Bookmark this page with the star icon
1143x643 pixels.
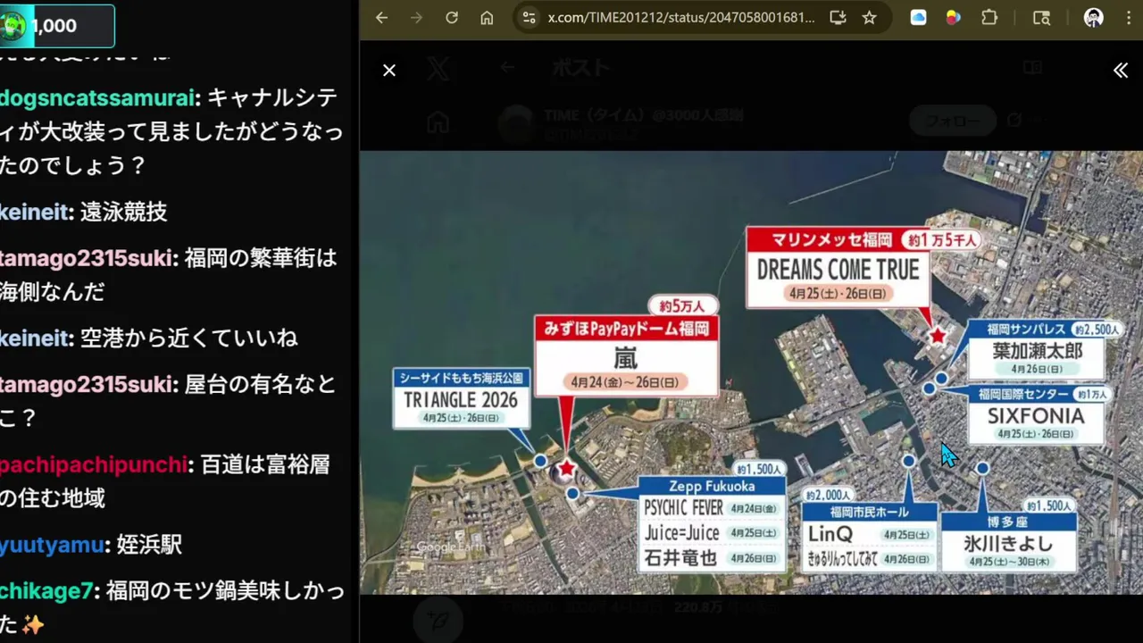click(869, 18)
